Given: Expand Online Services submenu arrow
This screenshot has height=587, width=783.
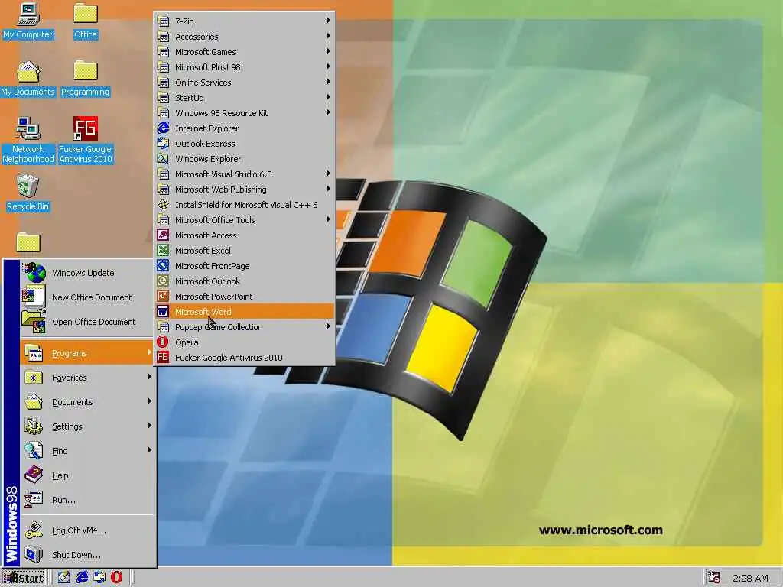Looking at the screenshot, I should [328, 81].
